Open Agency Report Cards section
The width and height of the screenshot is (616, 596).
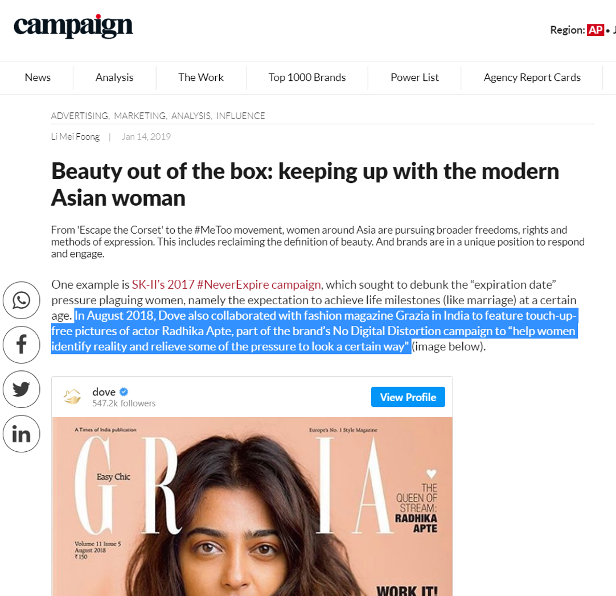point(532,77)
